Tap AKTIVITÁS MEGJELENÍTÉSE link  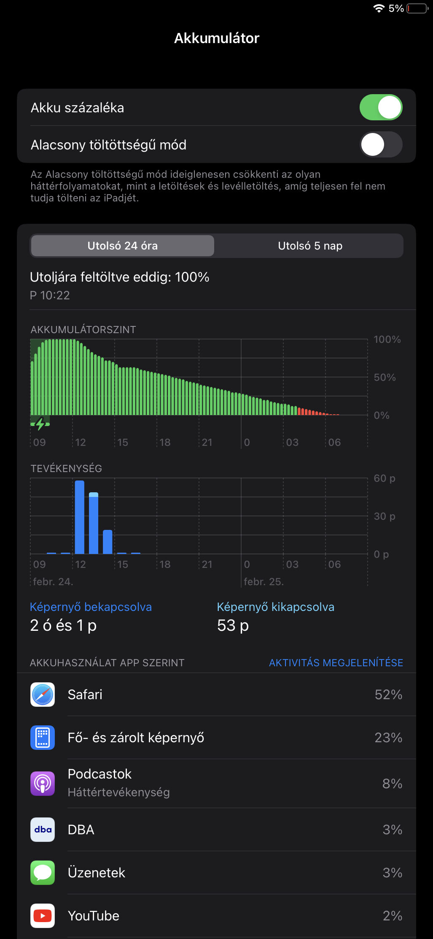[336, 663]
